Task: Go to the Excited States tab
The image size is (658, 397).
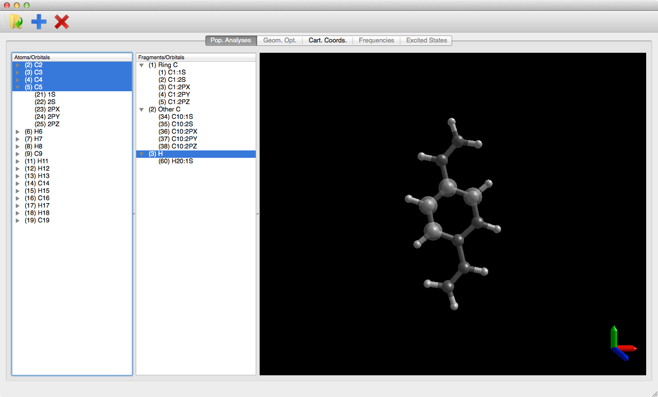Action: click(x=426, y=40)
